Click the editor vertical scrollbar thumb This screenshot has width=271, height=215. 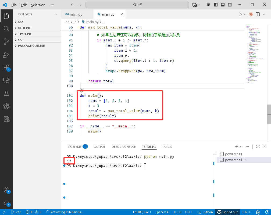click(269, 114)
